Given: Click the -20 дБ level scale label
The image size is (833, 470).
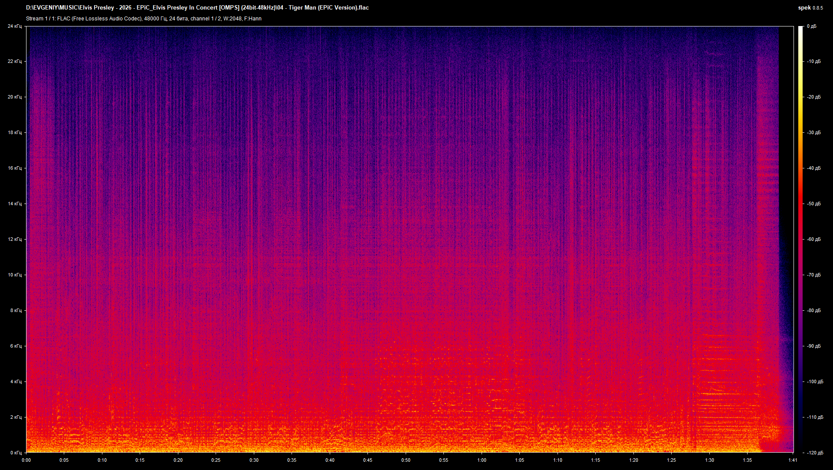Looking at the screenshot, I should 813,97.
